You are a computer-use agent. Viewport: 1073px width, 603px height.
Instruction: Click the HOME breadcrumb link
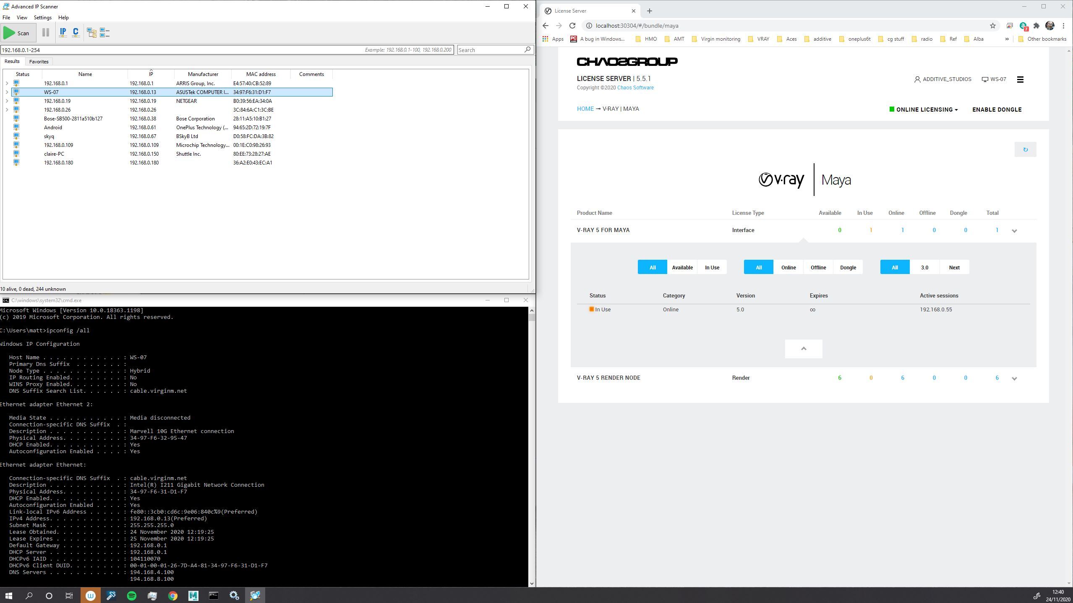click(585, 109)
